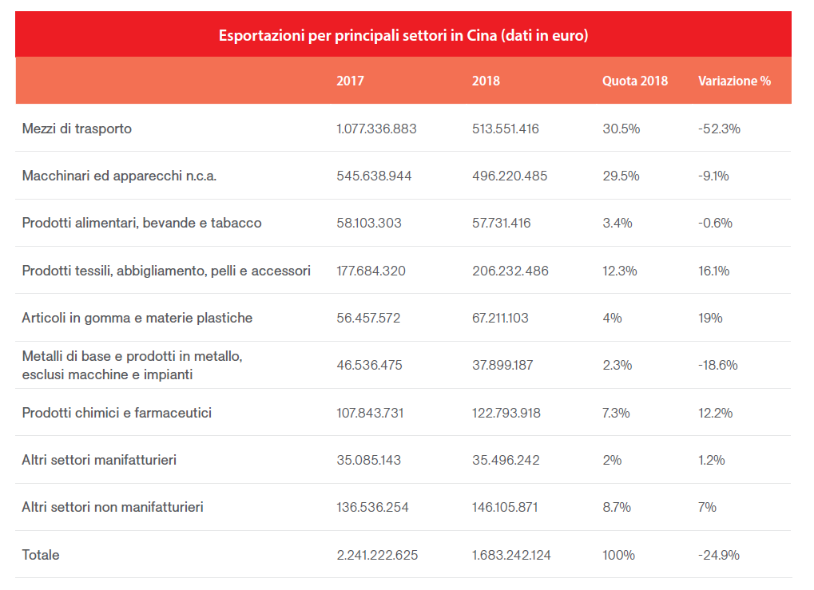This screenshot has width=814, height=590.
Task: Select the 2018 column header
Action: [486, 81]
